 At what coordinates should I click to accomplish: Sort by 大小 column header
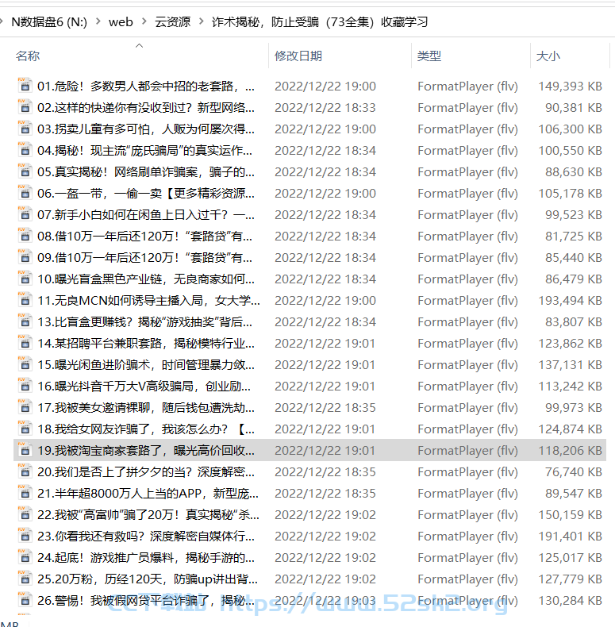point(548,56)
